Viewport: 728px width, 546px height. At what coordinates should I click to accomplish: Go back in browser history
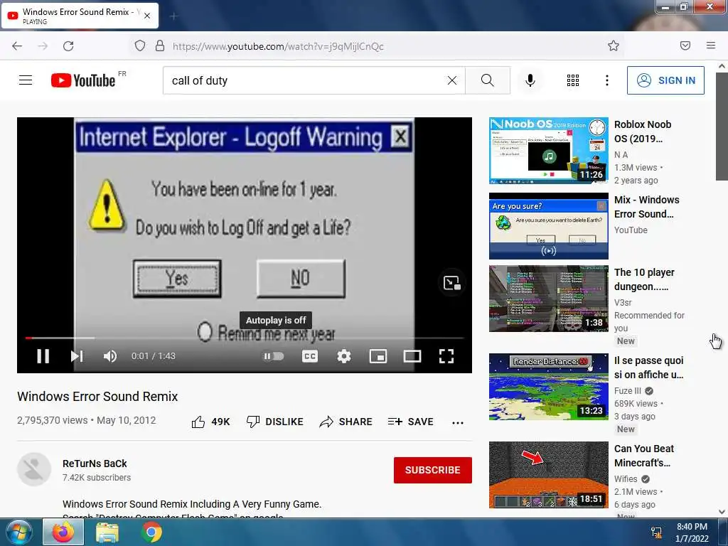point(17,45)
